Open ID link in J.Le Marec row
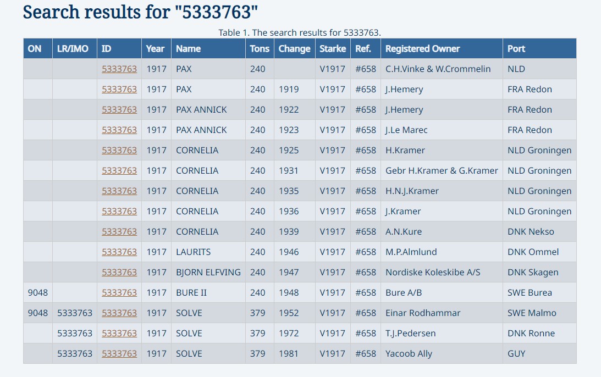The image size is (601, 377). [119, 130]
